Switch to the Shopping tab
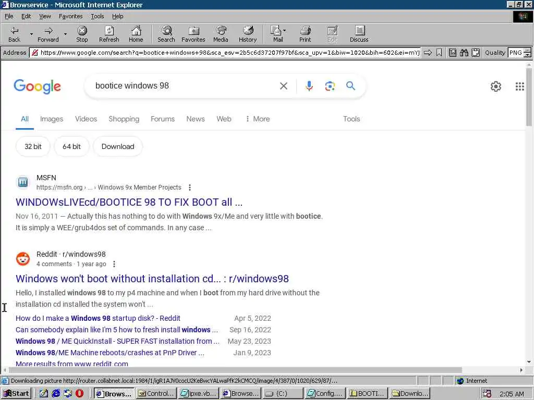The width and height of the screenshot is (534, 400). pos(124,119)
